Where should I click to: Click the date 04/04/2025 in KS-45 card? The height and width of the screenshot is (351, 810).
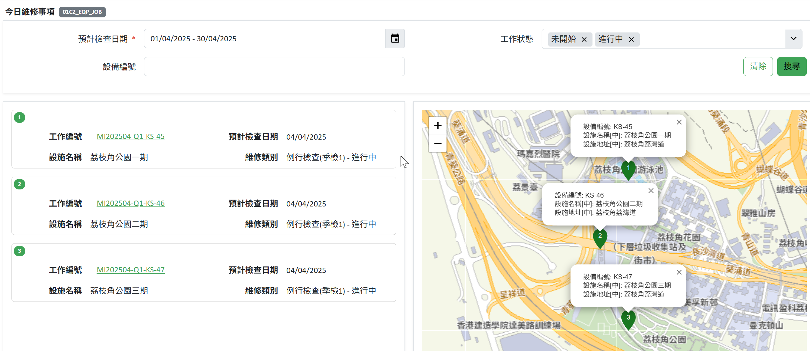pos(306,137)
